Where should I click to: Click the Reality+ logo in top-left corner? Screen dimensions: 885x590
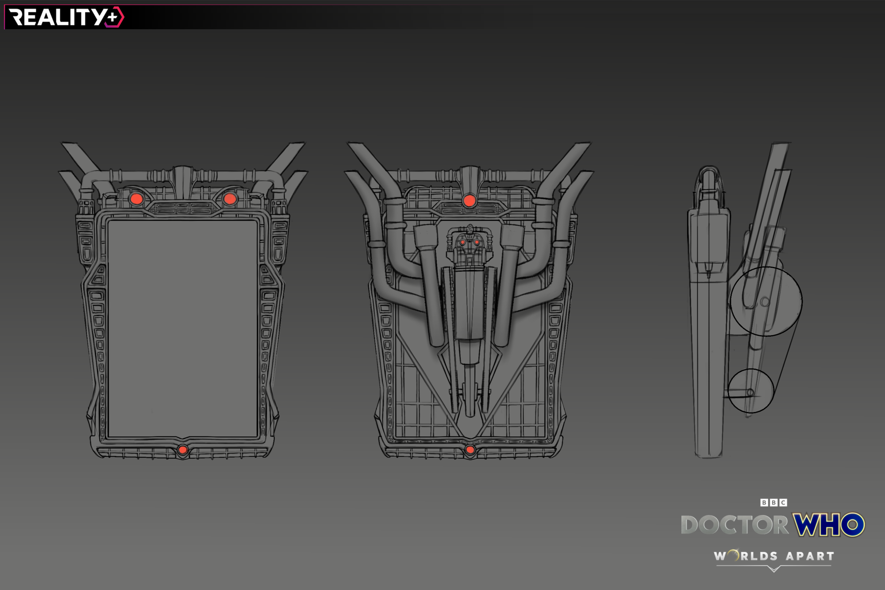tap(64, 17)
